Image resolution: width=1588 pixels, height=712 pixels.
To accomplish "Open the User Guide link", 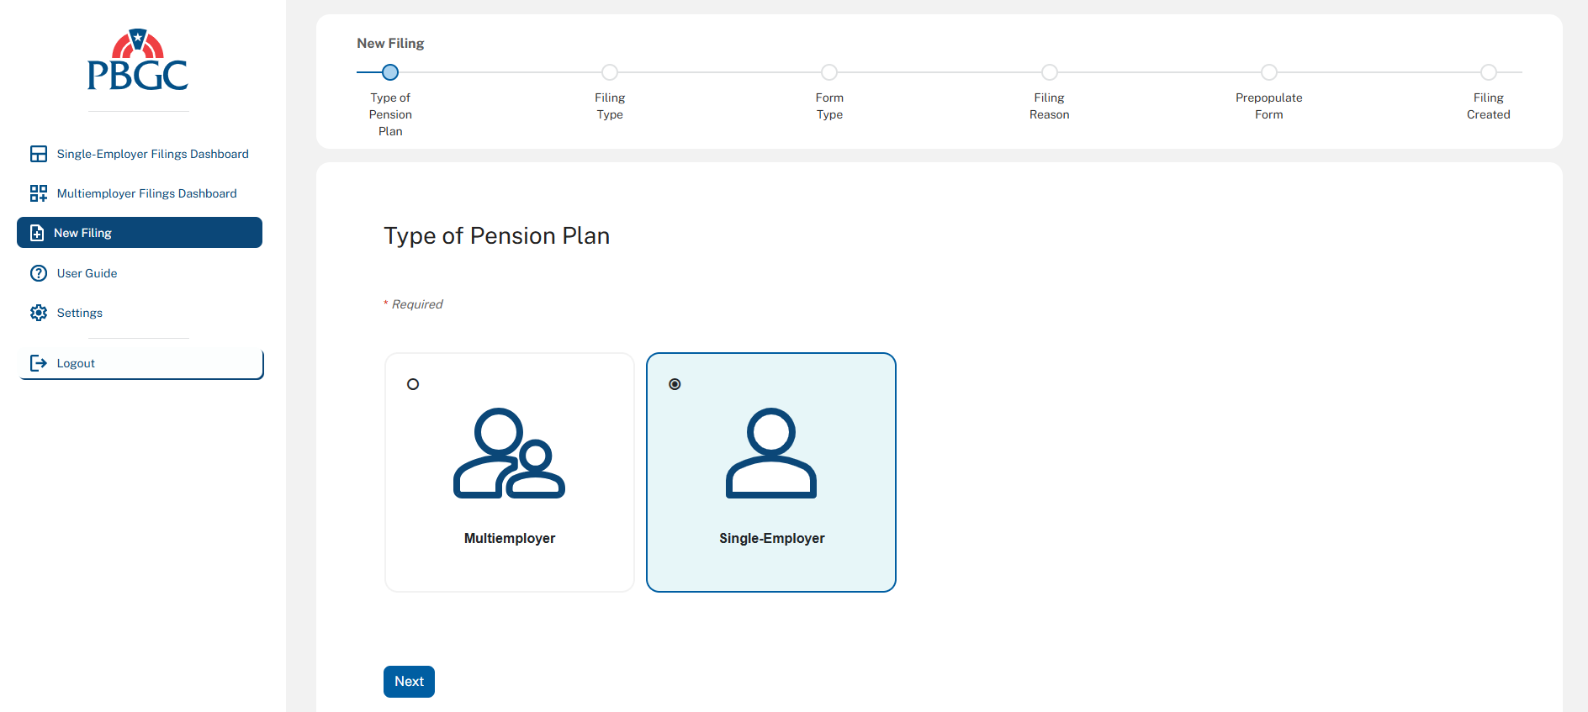I will click(x=87, y=273).
